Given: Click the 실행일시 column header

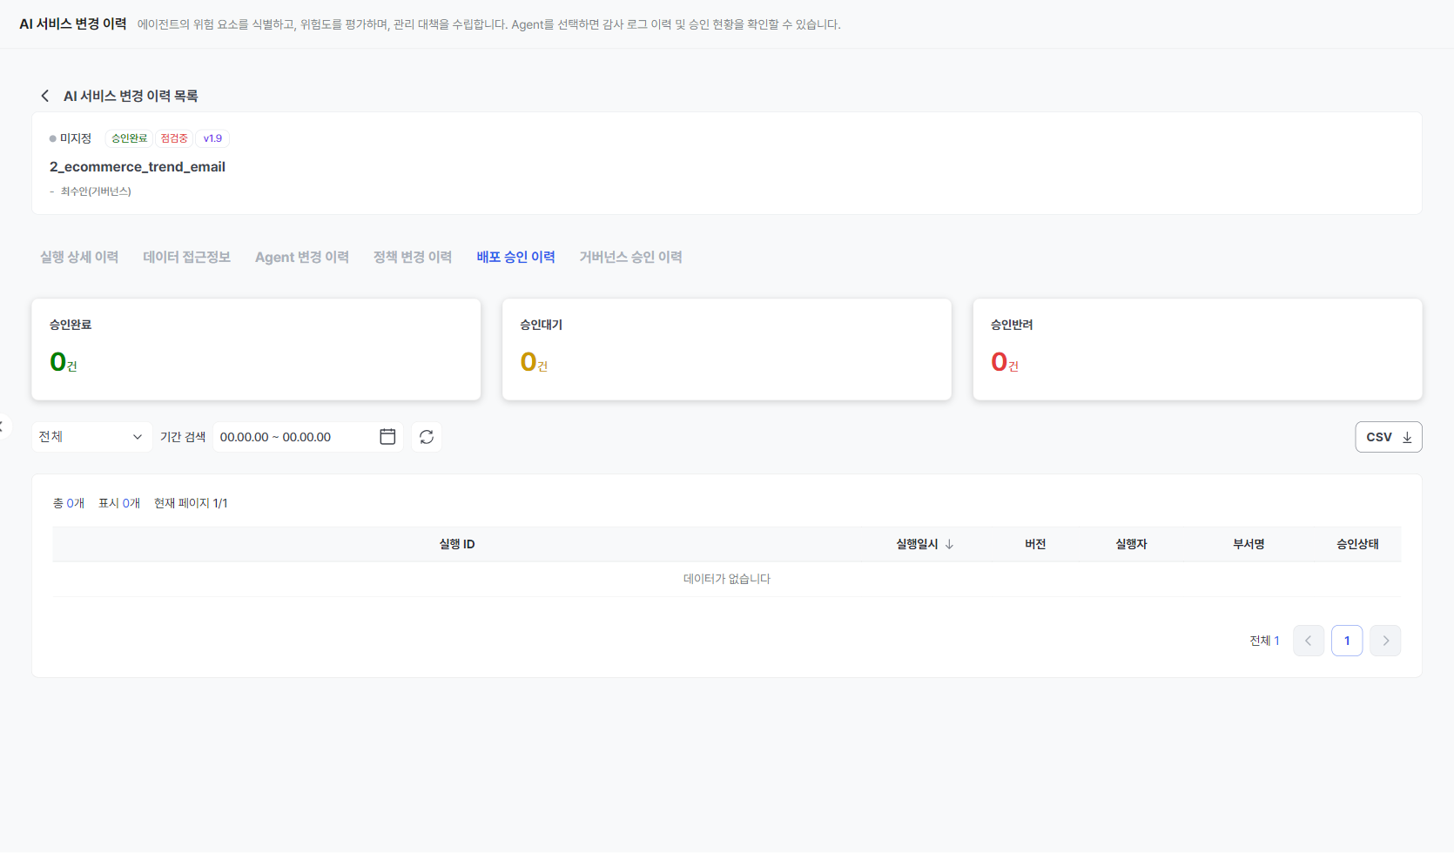Looking at the screenshot, I should (918, 544).
